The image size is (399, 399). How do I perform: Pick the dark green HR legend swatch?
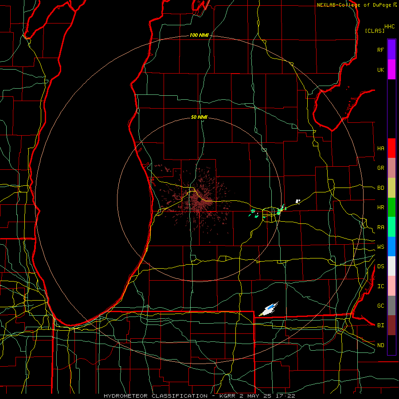tap(391, 207)
